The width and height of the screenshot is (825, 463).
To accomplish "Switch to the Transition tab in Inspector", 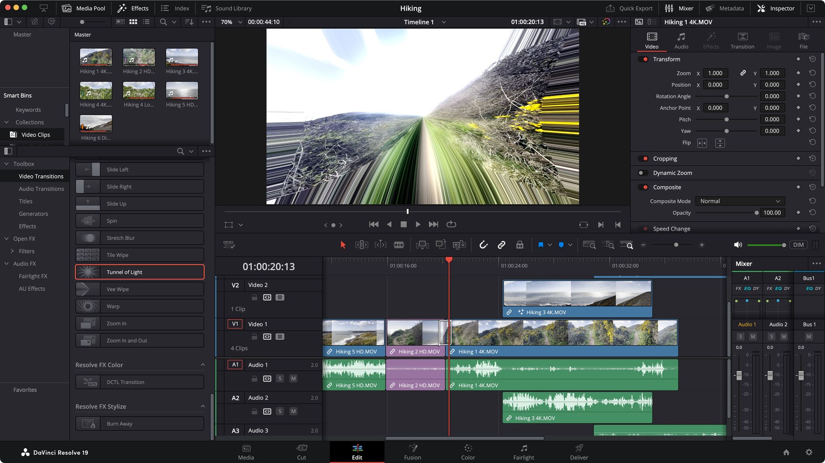I will click(742, 40).
